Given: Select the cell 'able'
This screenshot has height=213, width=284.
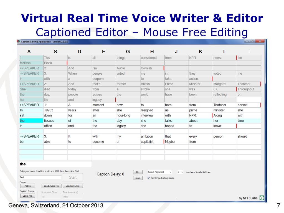Looking at the screenshot, I should (x=55, y=142).
